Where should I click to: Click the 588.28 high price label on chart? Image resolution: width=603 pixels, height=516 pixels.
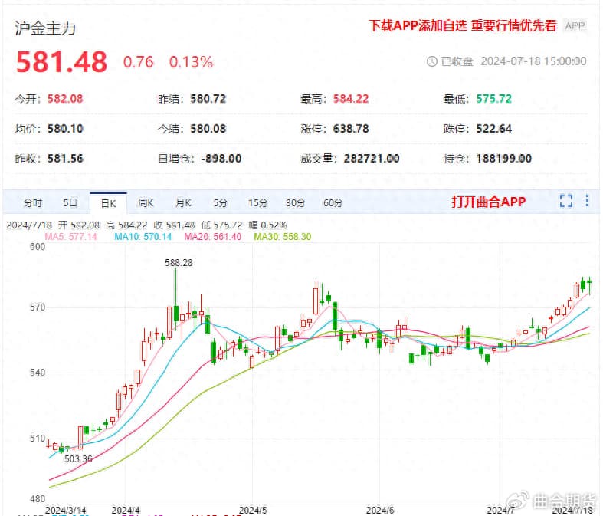(x=179, y=263)
